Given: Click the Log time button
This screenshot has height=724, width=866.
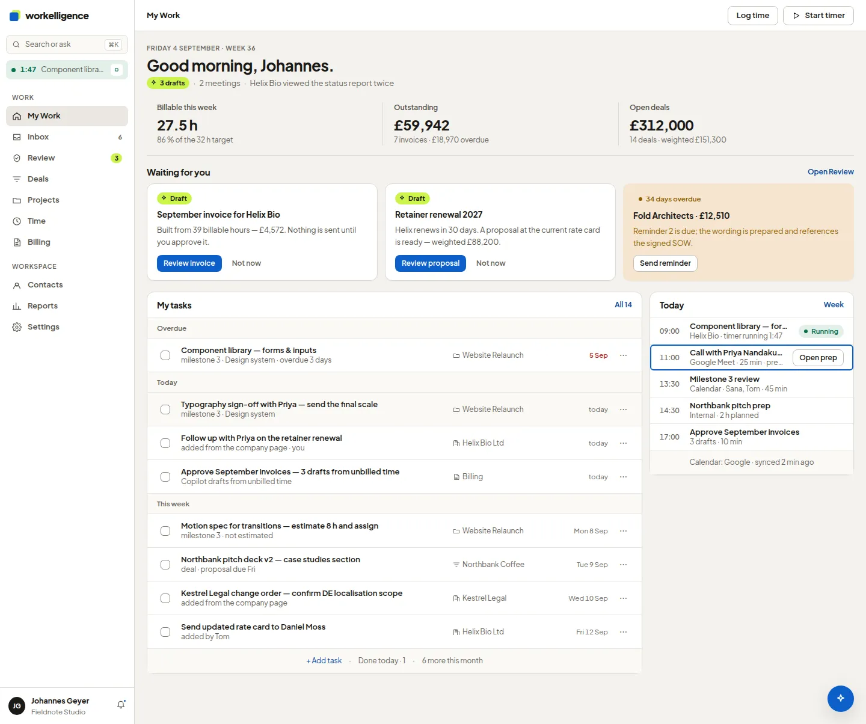Looking at the screenshot, I should [753, 16].
